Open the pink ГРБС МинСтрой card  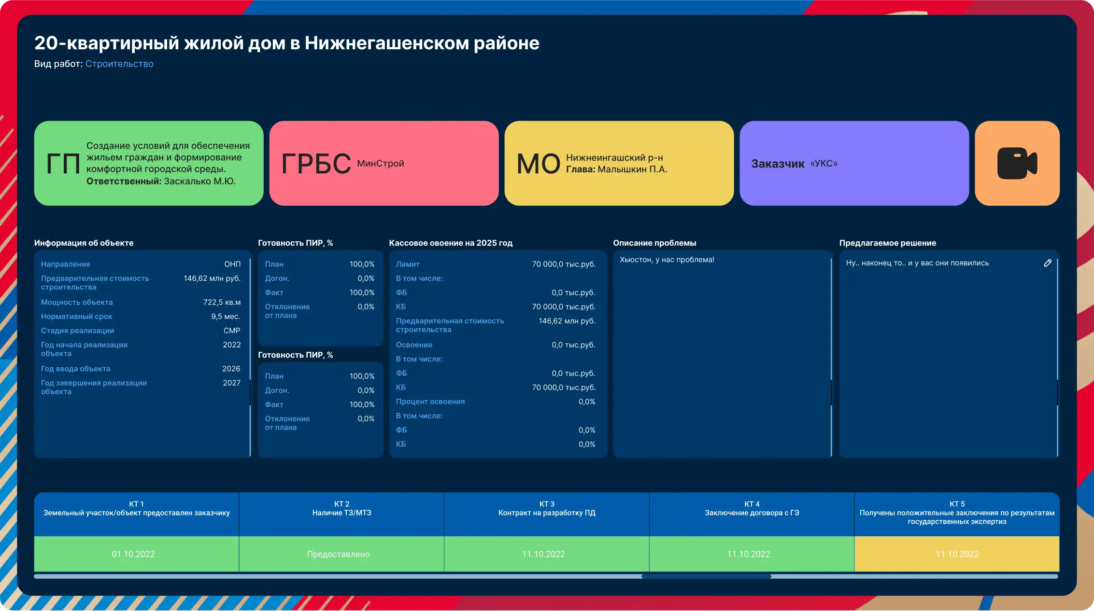[x=384, y=164]
